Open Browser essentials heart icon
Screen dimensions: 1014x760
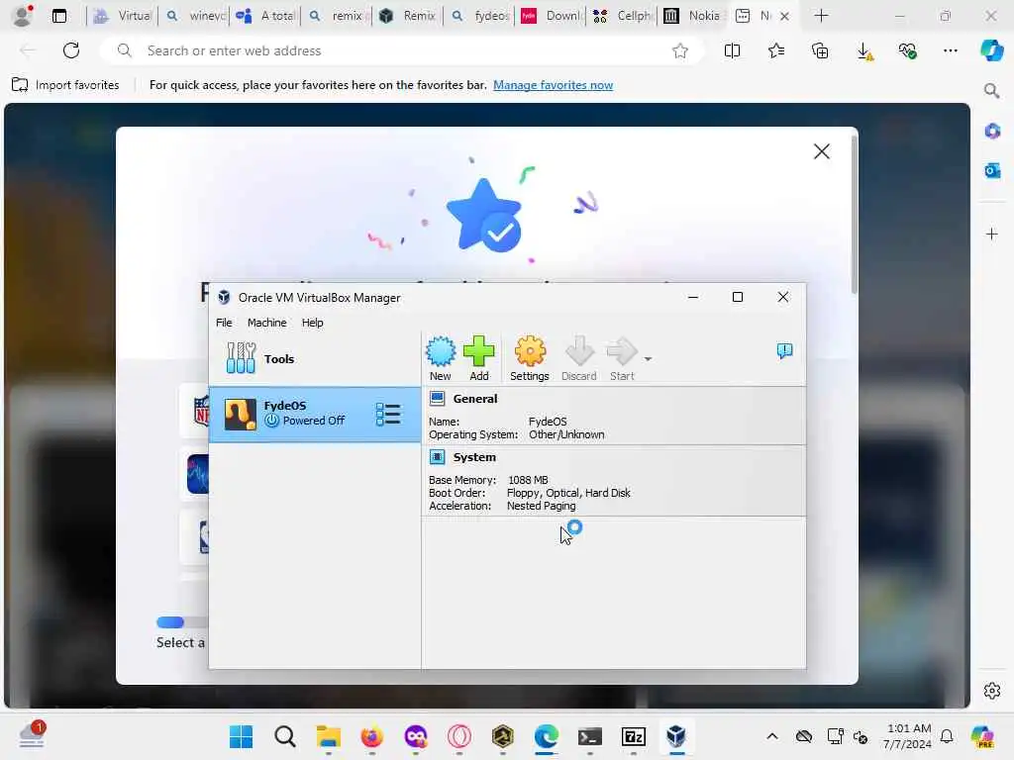[907, 50]
